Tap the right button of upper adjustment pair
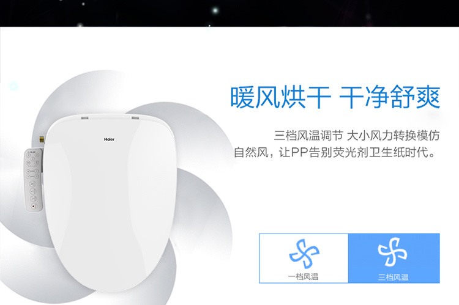Viewport: 459px width, 305px height. pyautogui.click(x=37, y=171)
